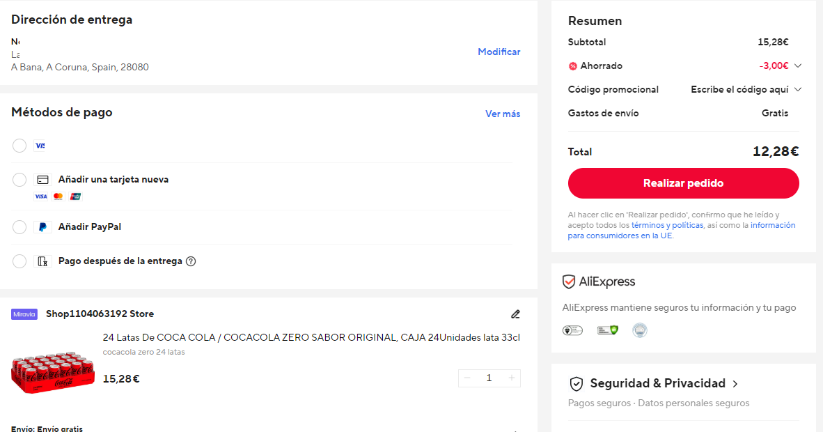Viewport: 823px width, 432px height.
Task: Click the red discount icon beside Ahorrado
Action: [x=572, y=66]
